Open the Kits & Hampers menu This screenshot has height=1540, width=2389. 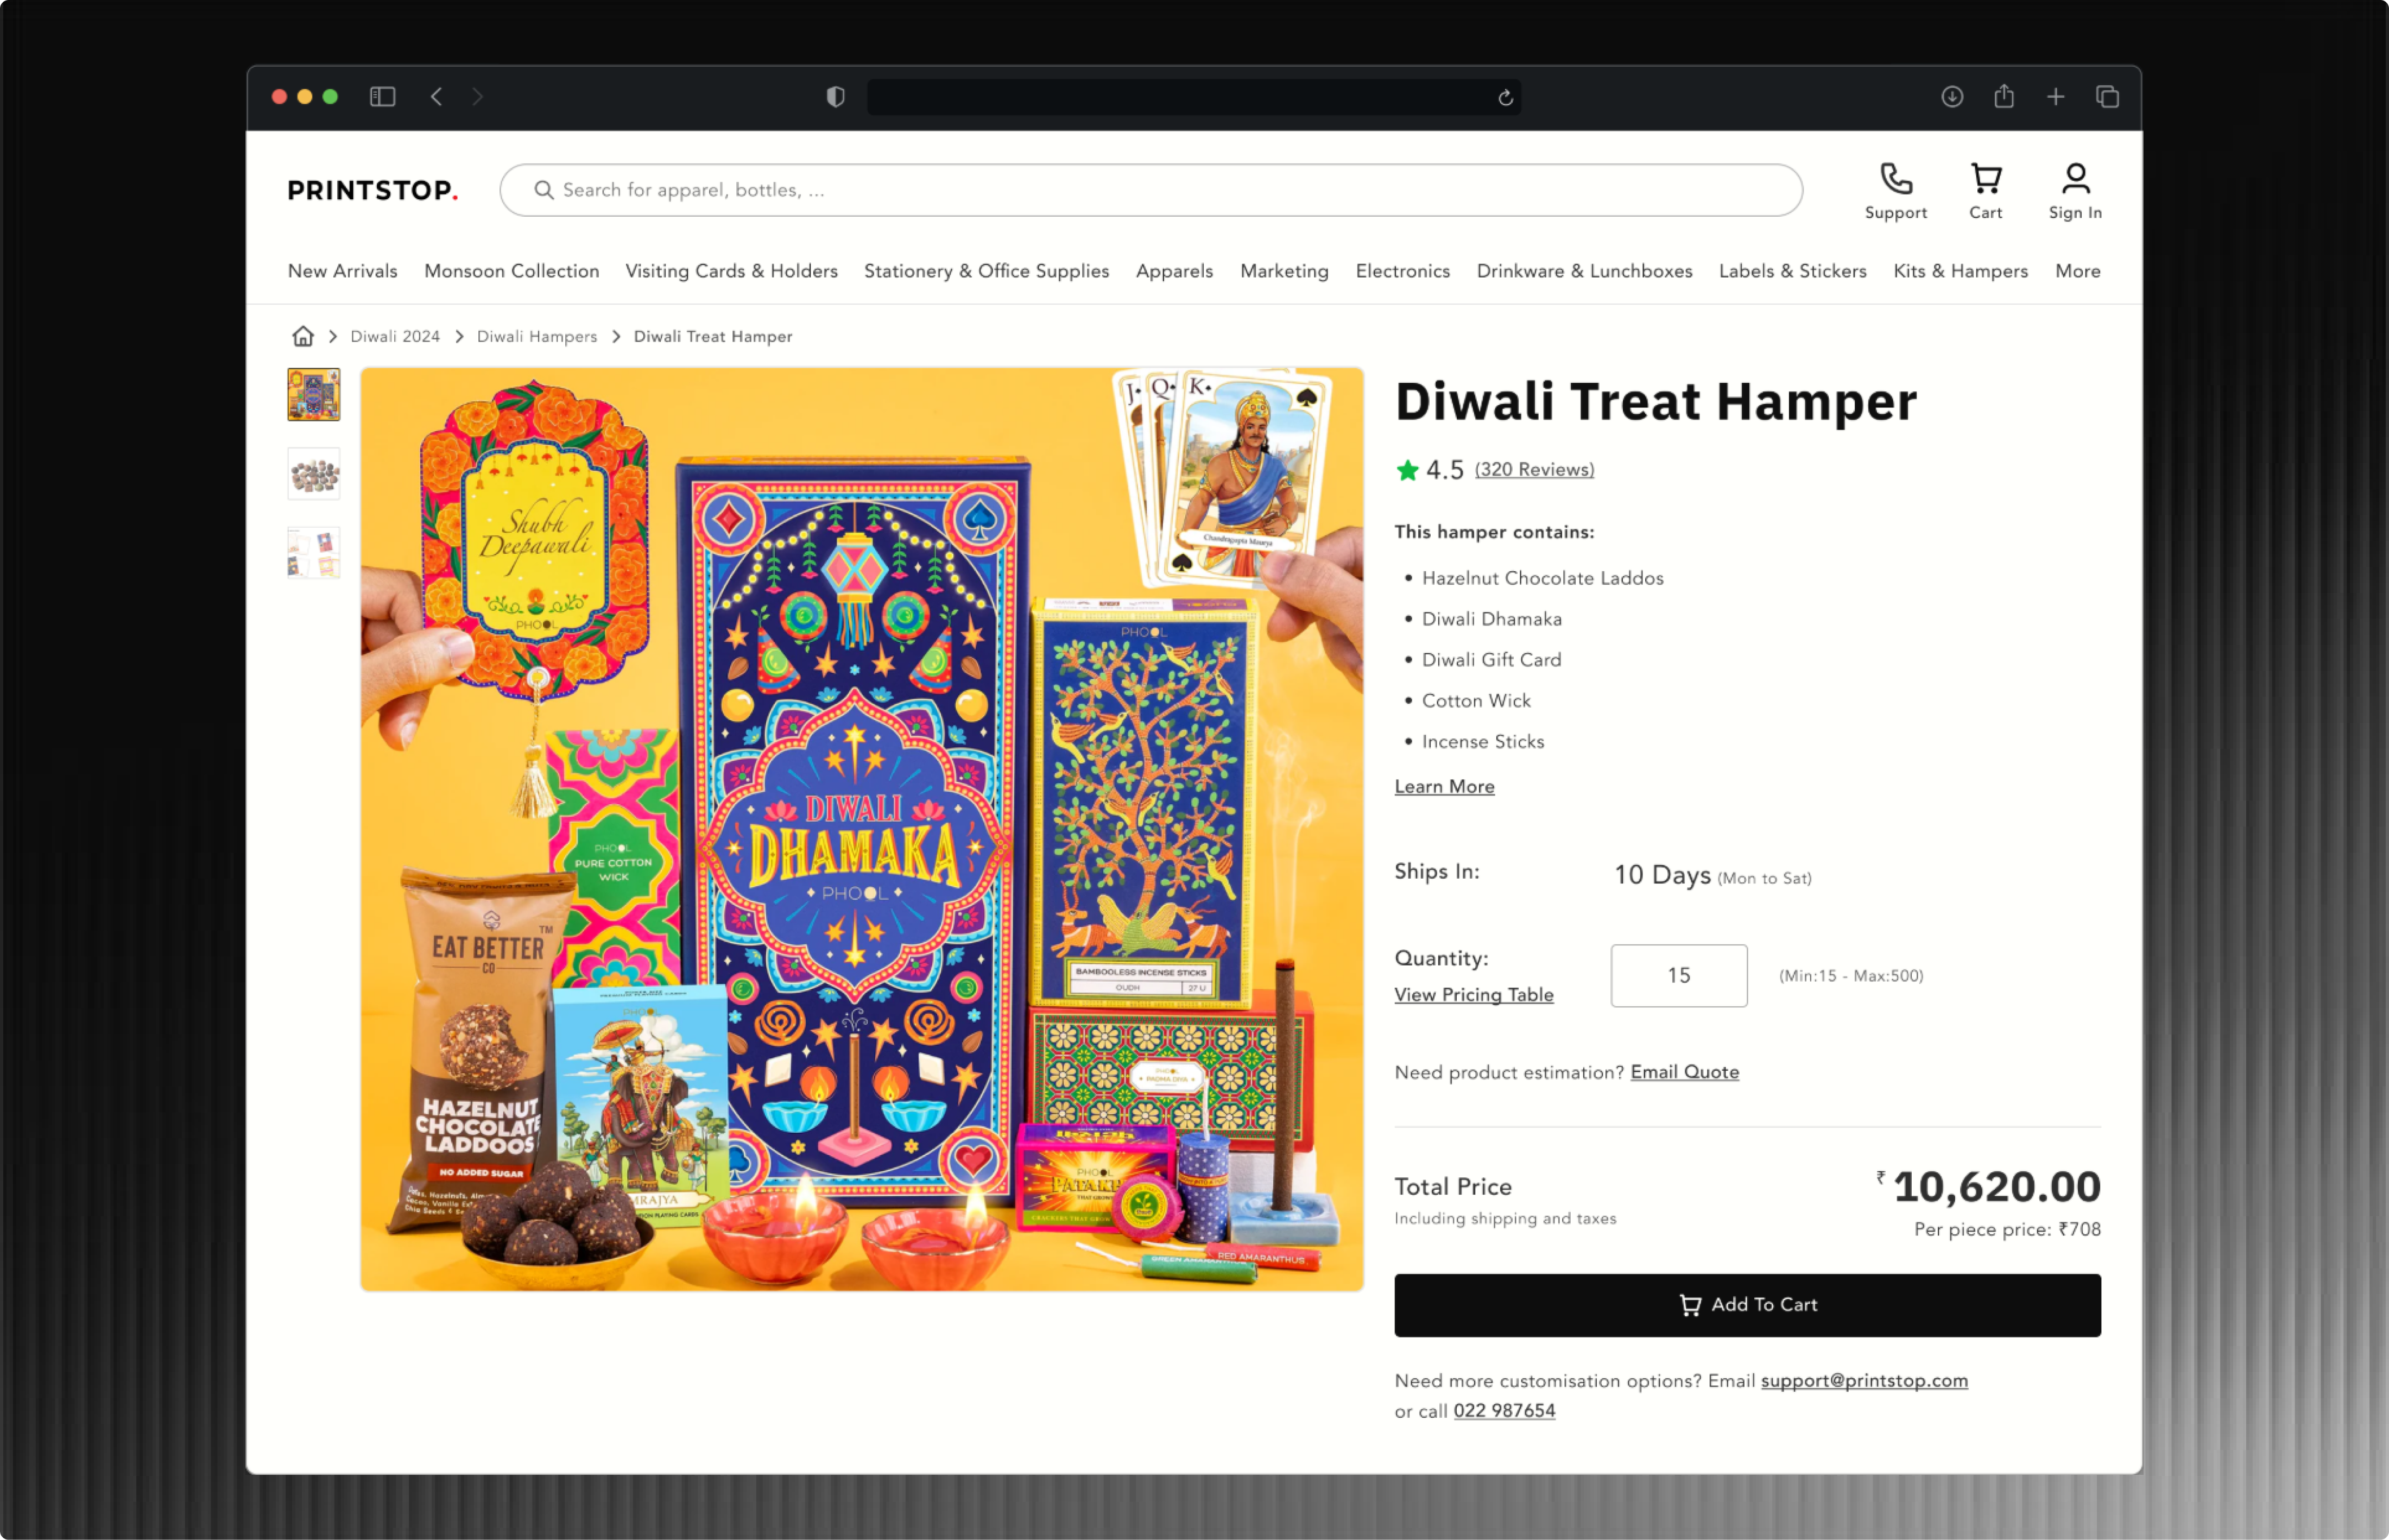1960,271
